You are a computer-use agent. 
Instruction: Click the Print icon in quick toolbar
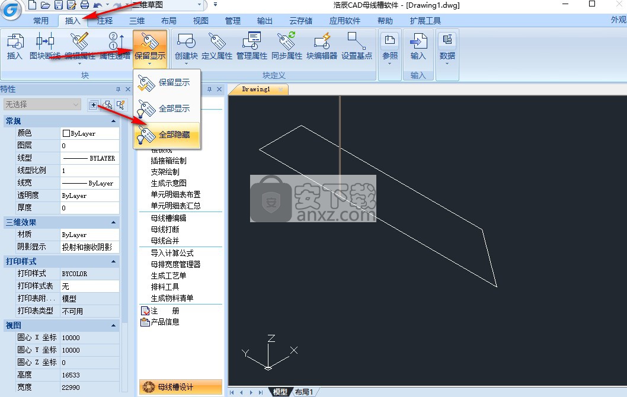point(85,5)
